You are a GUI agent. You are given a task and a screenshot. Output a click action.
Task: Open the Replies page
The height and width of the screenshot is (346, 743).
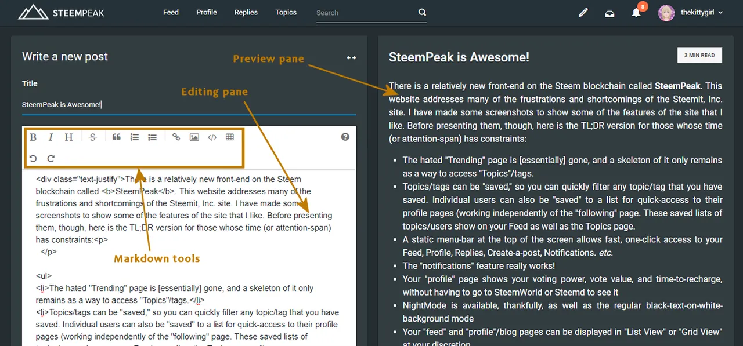click(x=246, y=12)
